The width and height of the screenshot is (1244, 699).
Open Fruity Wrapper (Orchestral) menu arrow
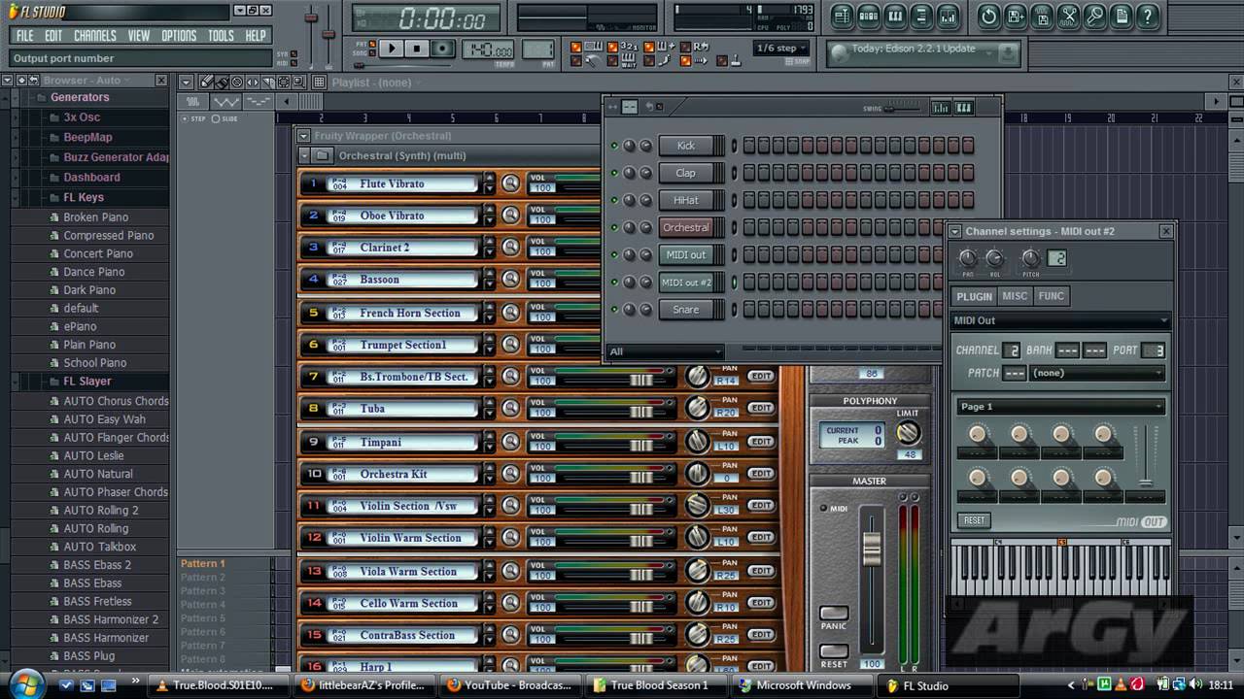304,136
